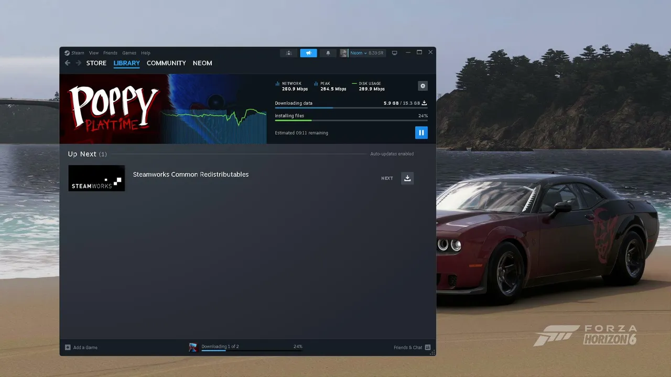Image resolution: width=671 pixels, height=377 pixels.
Task: Open the Games menu
Action: pyautogui.click(x=129, y=53)
